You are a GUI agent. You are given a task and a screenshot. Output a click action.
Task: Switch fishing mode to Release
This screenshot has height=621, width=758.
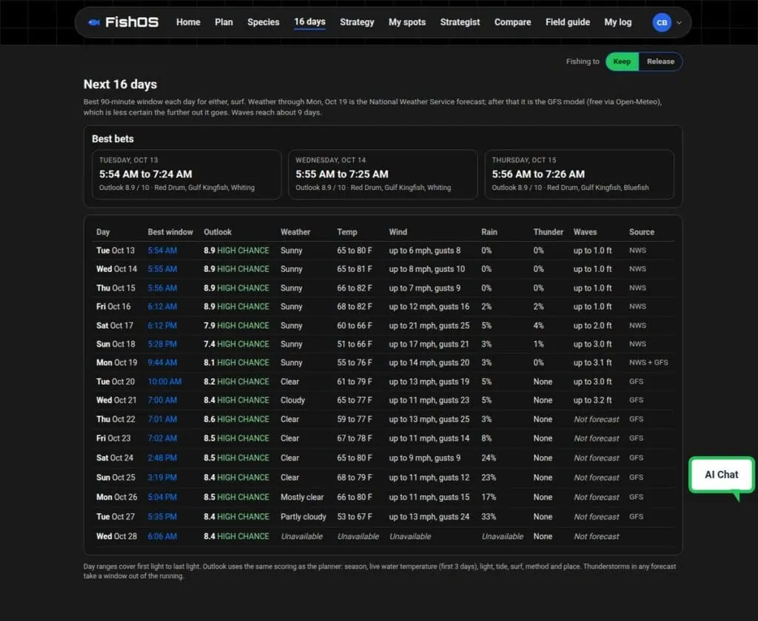click(660, 61)
